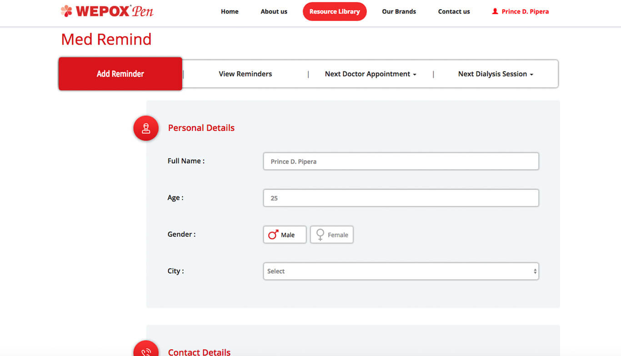Go to the Home page
This screenshot has height=356, width=621.
point(230,12)
